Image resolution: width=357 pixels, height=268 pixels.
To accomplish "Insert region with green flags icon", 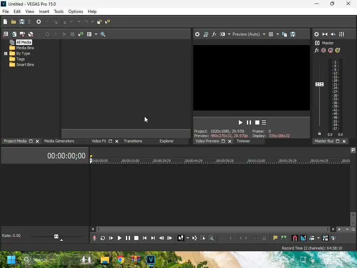I will click(284, 238).
